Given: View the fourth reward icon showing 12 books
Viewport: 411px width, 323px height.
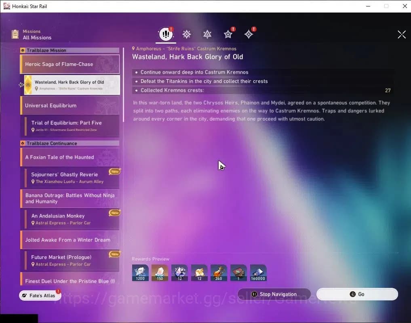Looking at the screenshot, I should (x=199, y=273).
